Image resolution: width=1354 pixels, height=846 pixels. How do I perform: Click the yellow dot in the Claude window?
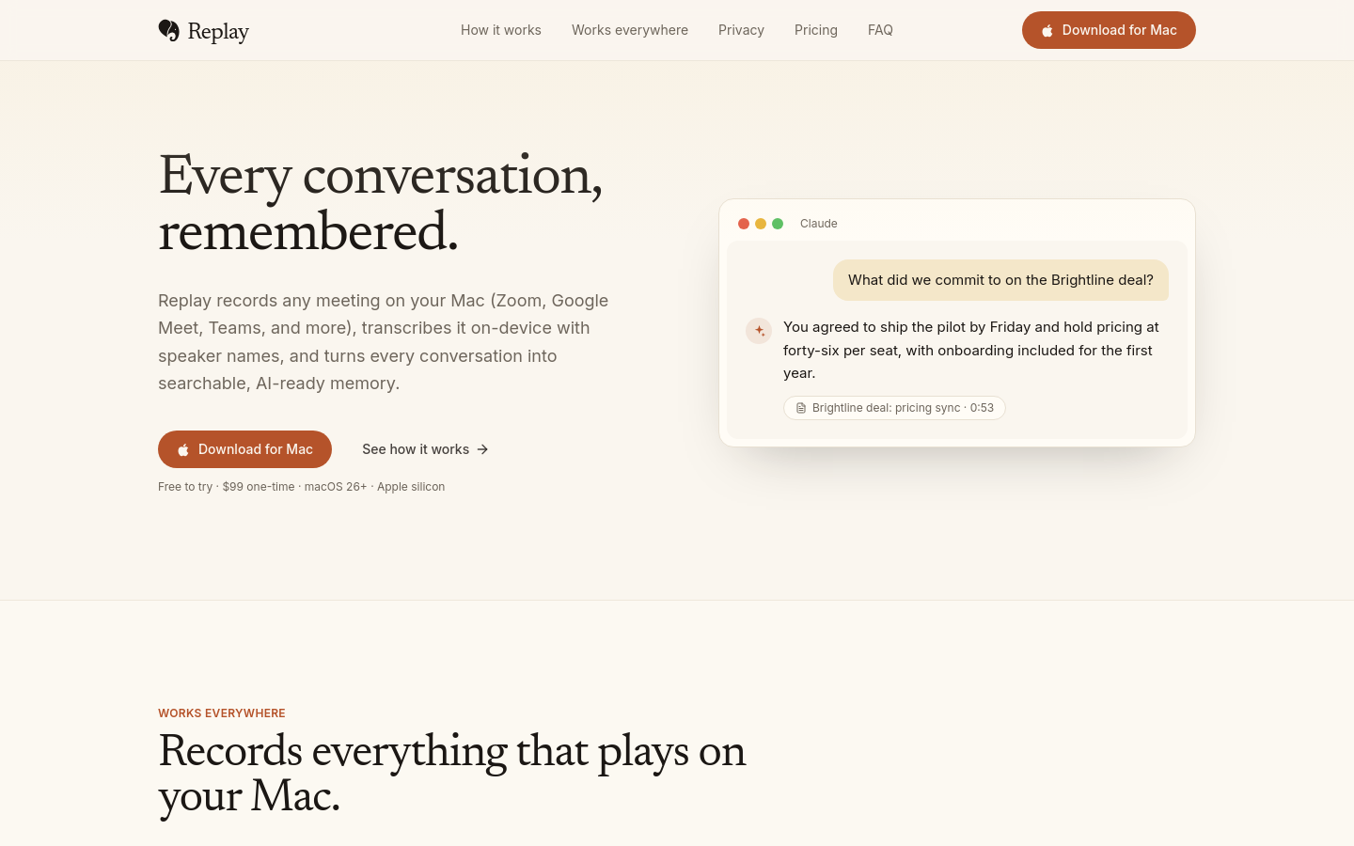click(761, 224)
